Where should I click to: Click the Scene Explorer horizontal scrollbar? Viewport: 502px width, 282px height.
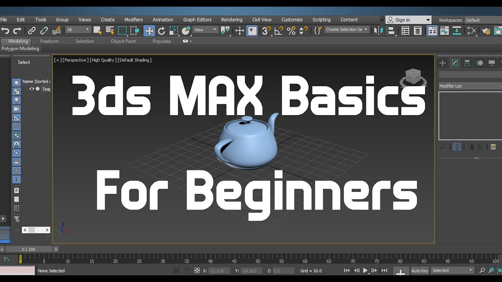pos(36,230)
